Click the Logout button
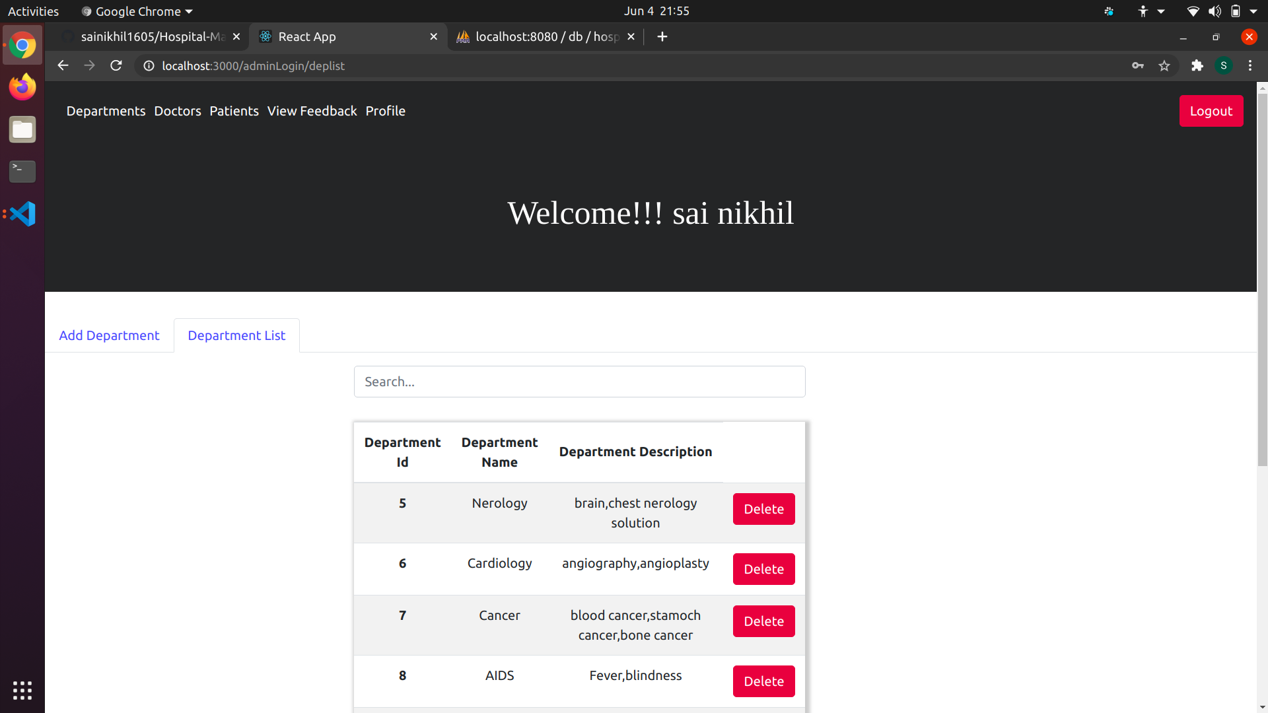Screen dimensions: 1268x713 pyautogui.click(x=1211, y=111)
